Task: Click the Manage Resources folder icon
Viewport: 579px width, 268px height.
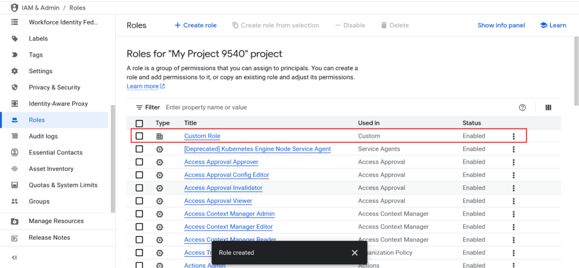Action: pos(15,221)
